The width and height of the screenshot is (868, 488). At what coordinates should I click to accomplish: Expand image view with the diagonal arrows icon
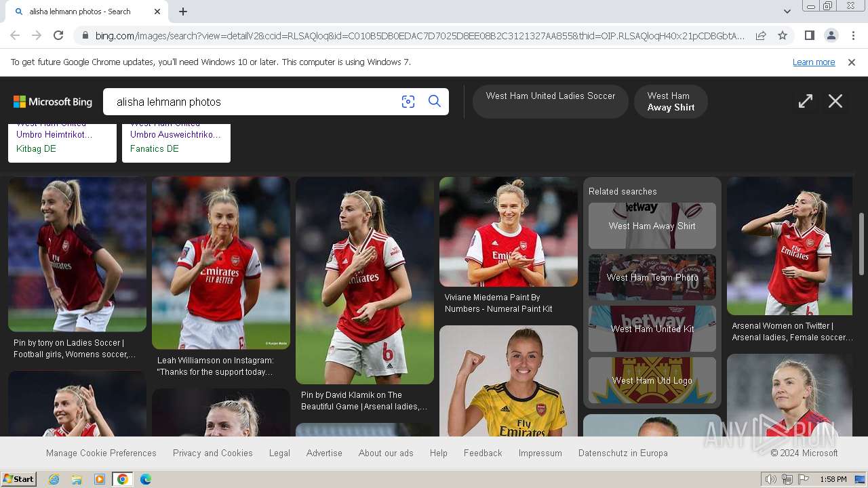(805, 102)
